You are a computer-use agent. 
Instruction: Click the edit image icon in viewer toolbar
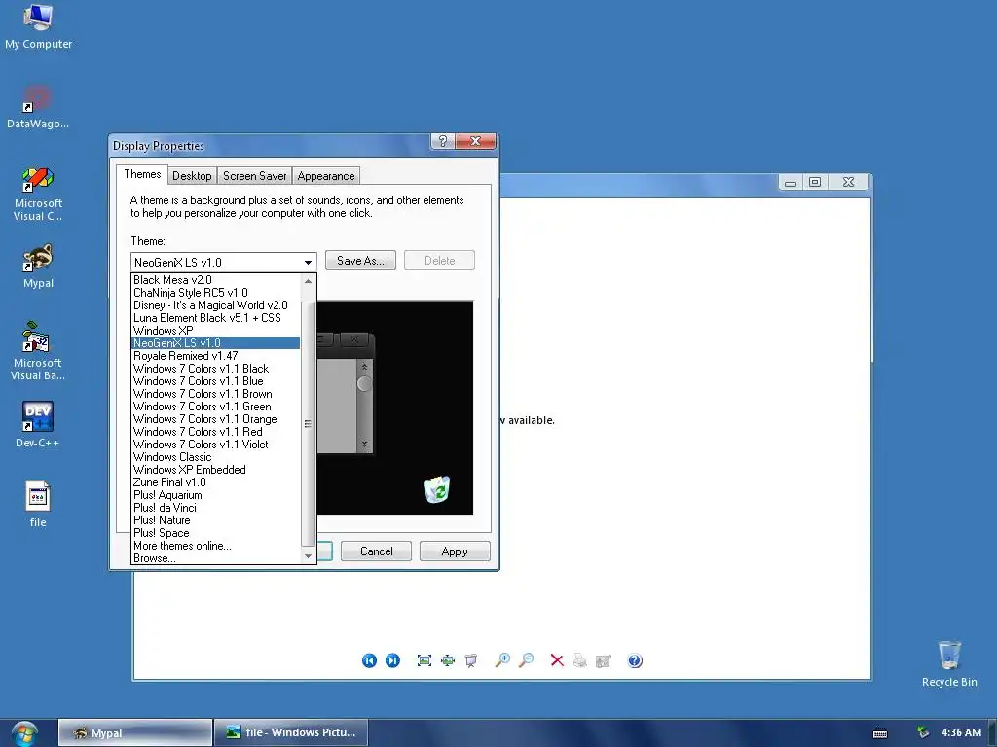pos(604,661)
